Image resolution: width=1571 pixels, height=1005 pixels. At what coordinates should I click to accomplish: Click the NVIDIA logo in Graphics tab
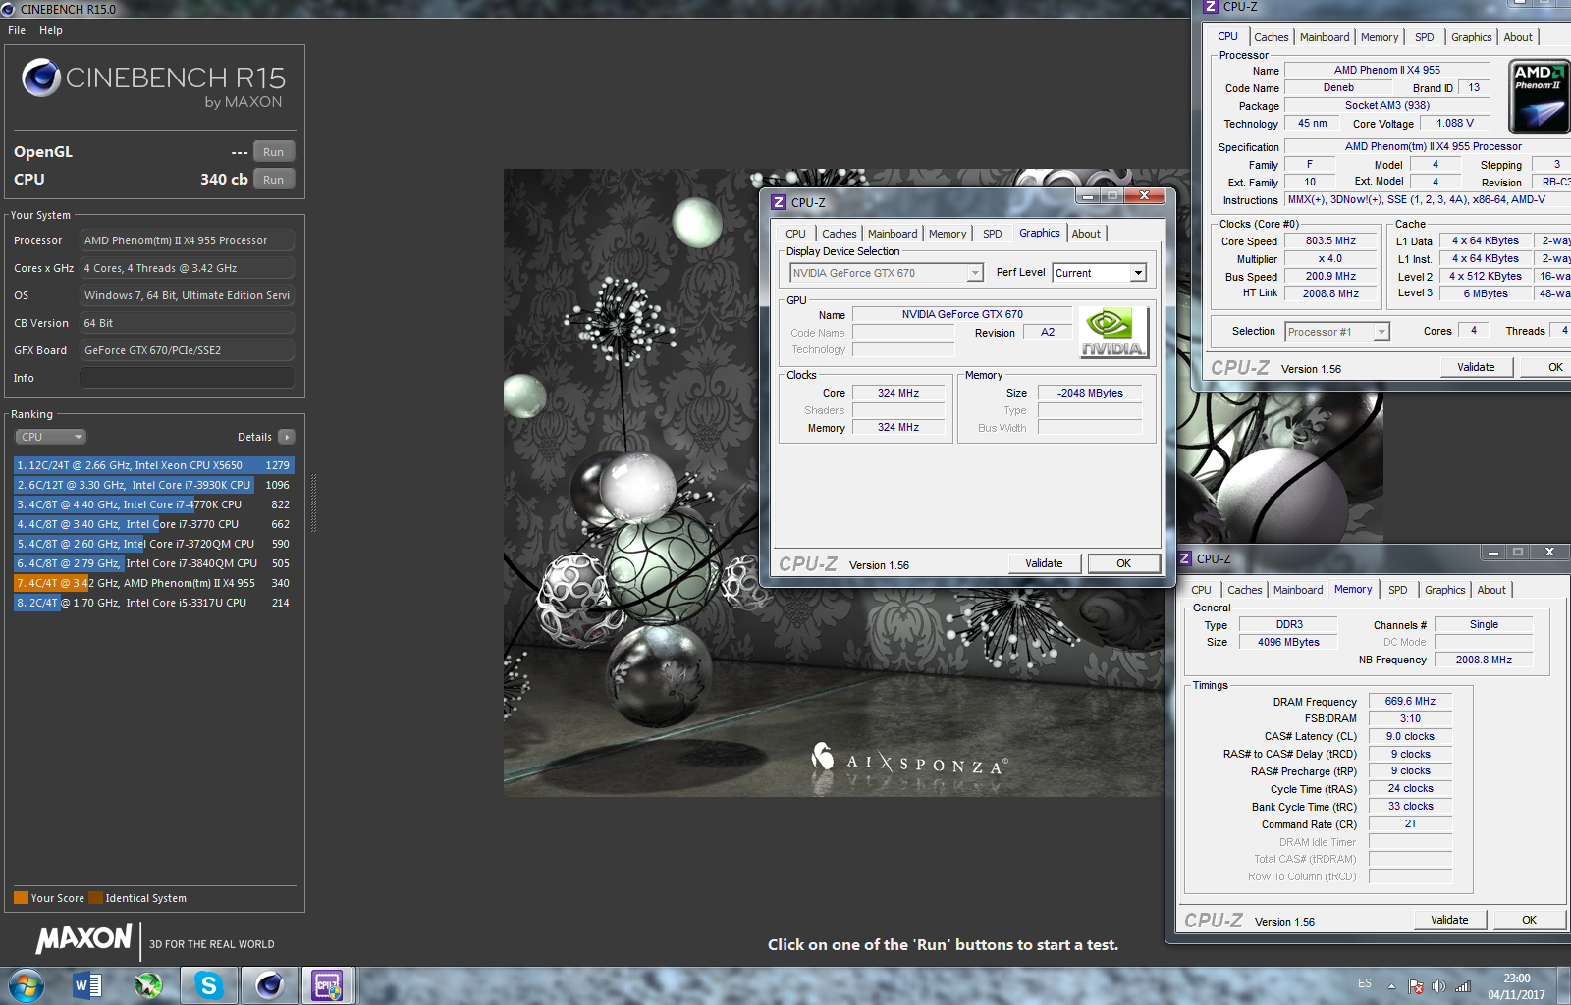click(x=1112, y=333)
